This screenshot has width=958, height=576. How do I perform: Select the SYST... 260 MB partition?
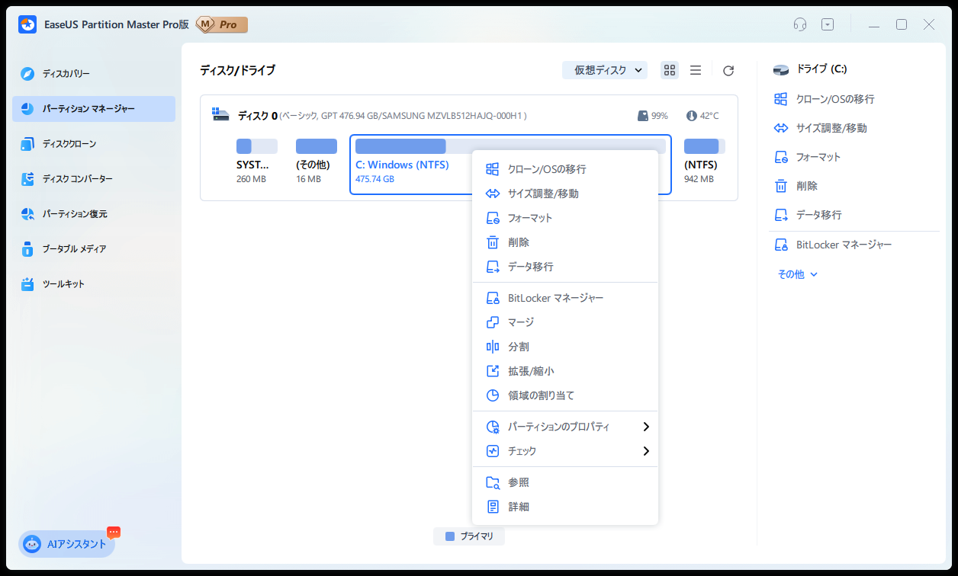pyautogui.click(x=256, y=162)
